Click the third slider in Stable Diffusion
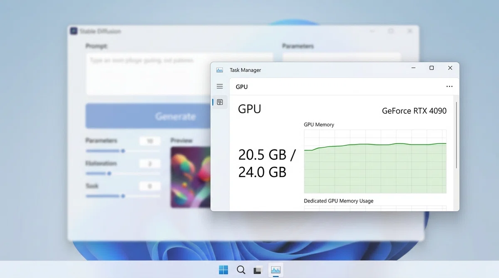 (123, 196)
